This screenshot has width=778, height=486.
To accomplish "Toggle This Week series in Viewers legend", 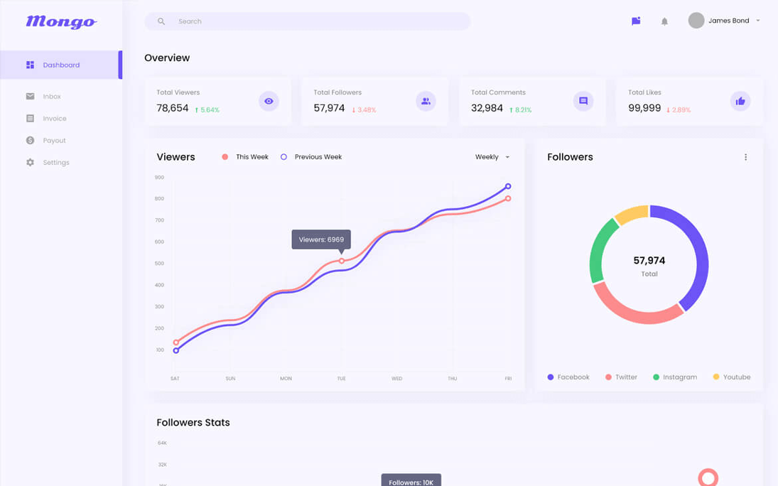I will click(x=245, y=157).
